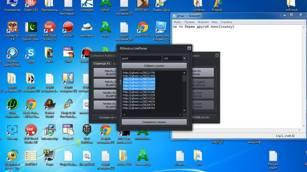Select the Action! recorder shortcut
Image resolution: width=307 pixels, height=172 pixels.
coord(68,29)
